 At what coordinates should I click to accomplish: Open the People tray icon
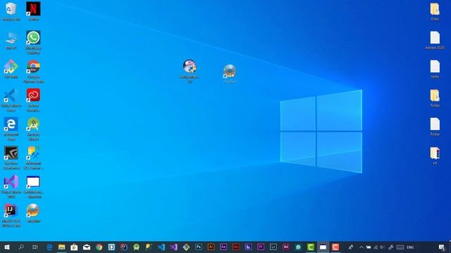coord(351,247)
